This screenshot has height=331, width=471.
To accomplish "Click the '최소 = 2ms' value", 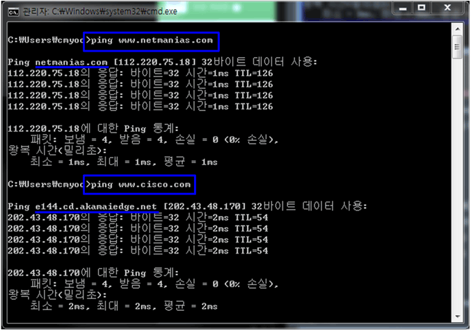I will [60, 306].
